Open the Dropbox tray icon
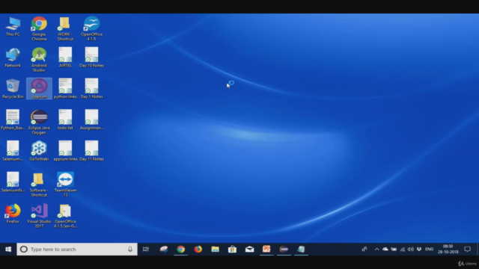The width and height of the screenshot is (479, 269). click(419, 249)
